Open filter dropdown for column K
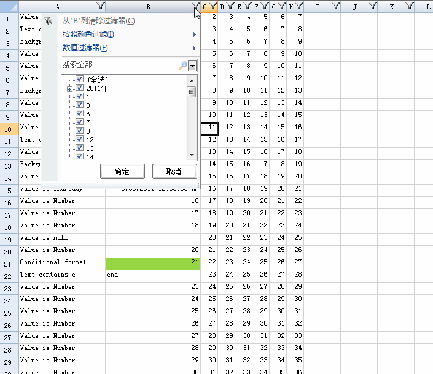Viewport: 433px width, 374px height. click(x=410, y=6)
